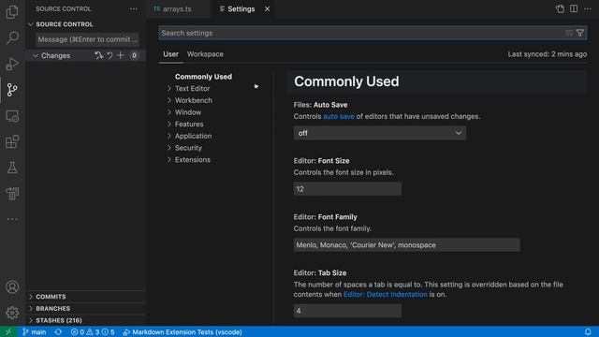Click the changes action left of Discard
The image size is (599, 337).
tap(98, 55)
